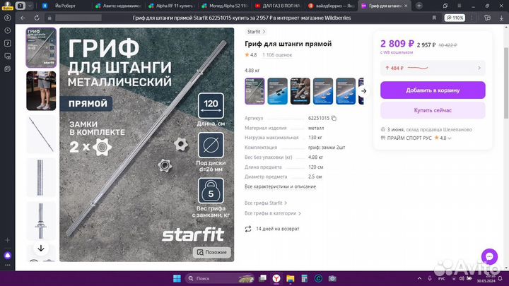Select the third variant swatch with dark background
Screen dimensions: 509x286
pos(300,91)
